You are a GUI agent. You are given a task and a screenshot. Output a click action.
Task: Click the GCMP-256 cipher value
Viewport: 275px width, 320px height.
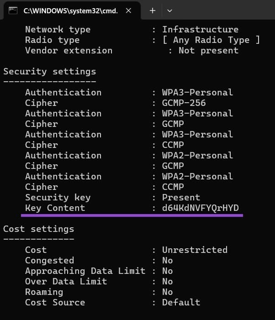click(184, 103)
